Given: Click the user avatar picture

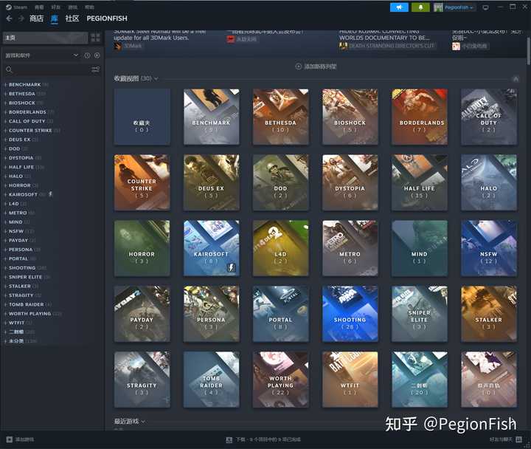Looking at the screenshot, I should tap(438, 7).
